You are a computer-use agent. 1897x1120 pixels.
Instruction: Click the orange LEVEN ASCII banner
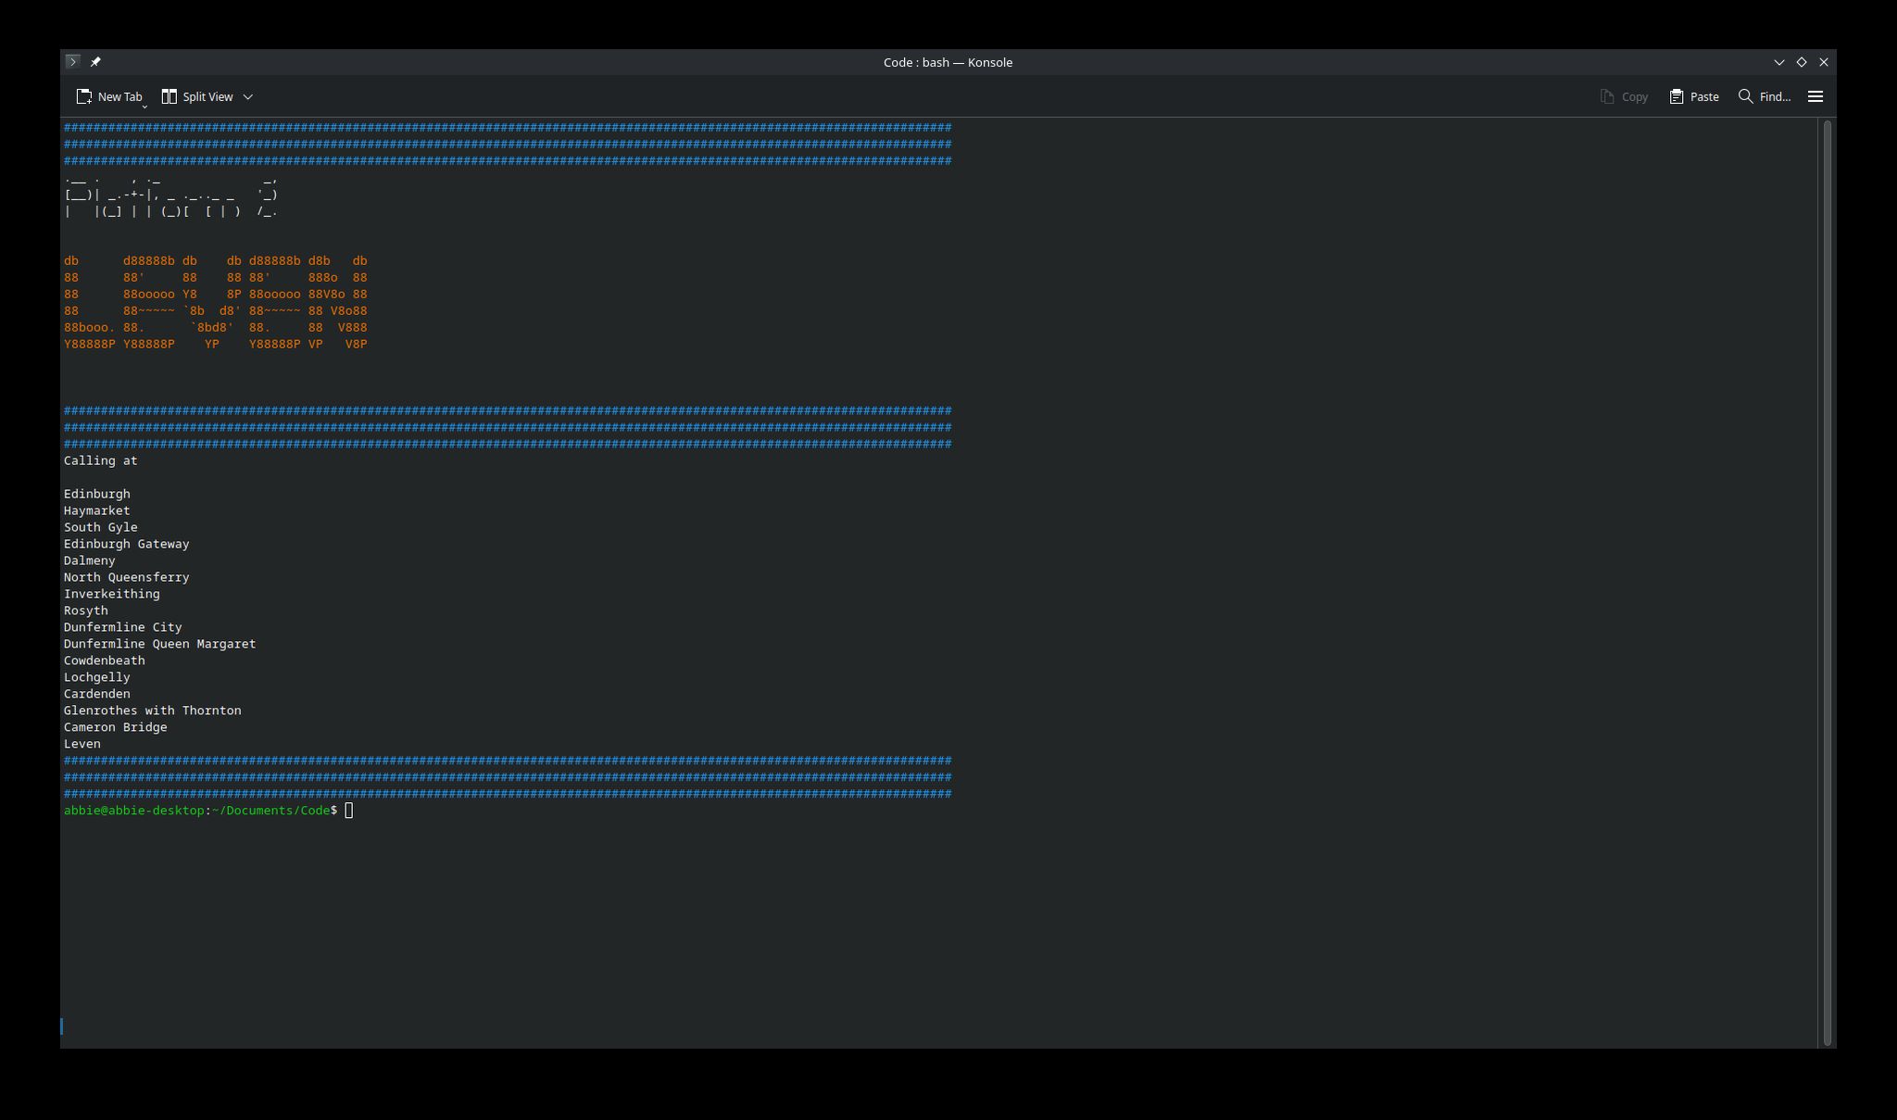click(x=215, y=302)
